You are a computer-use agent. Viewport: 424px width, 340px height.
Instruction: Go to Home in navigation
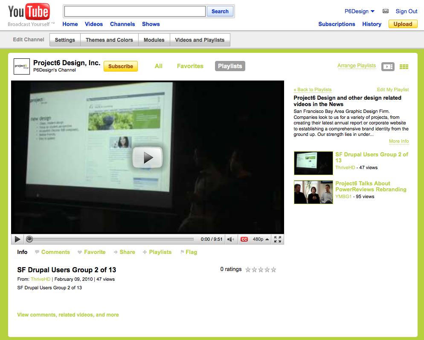(70, 24)
